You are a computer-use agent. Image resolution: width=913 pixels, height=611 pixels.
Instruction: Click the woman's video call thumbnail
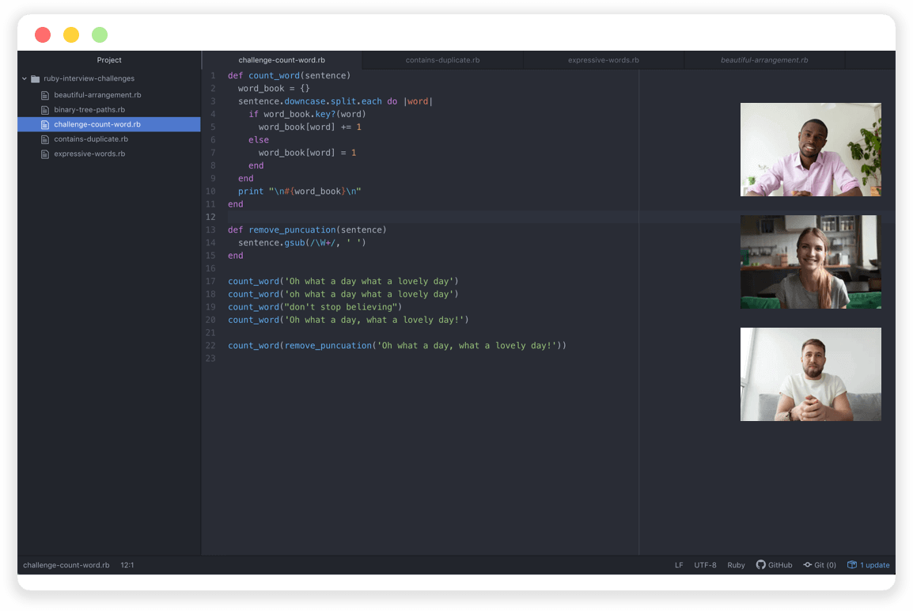810,262
